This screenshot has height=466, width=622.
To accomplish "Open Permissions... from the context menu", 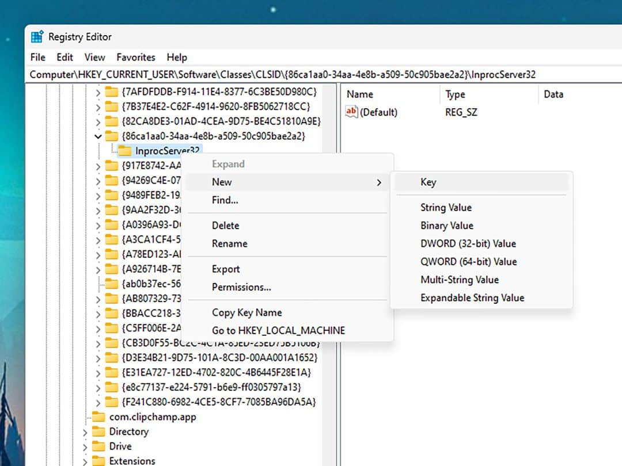I will tap(287, 287).
